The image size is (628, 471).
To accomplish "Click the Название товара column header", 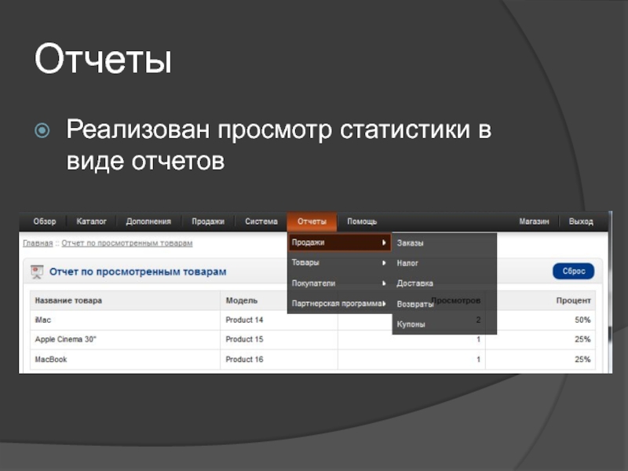I will (x=68, y=301).
